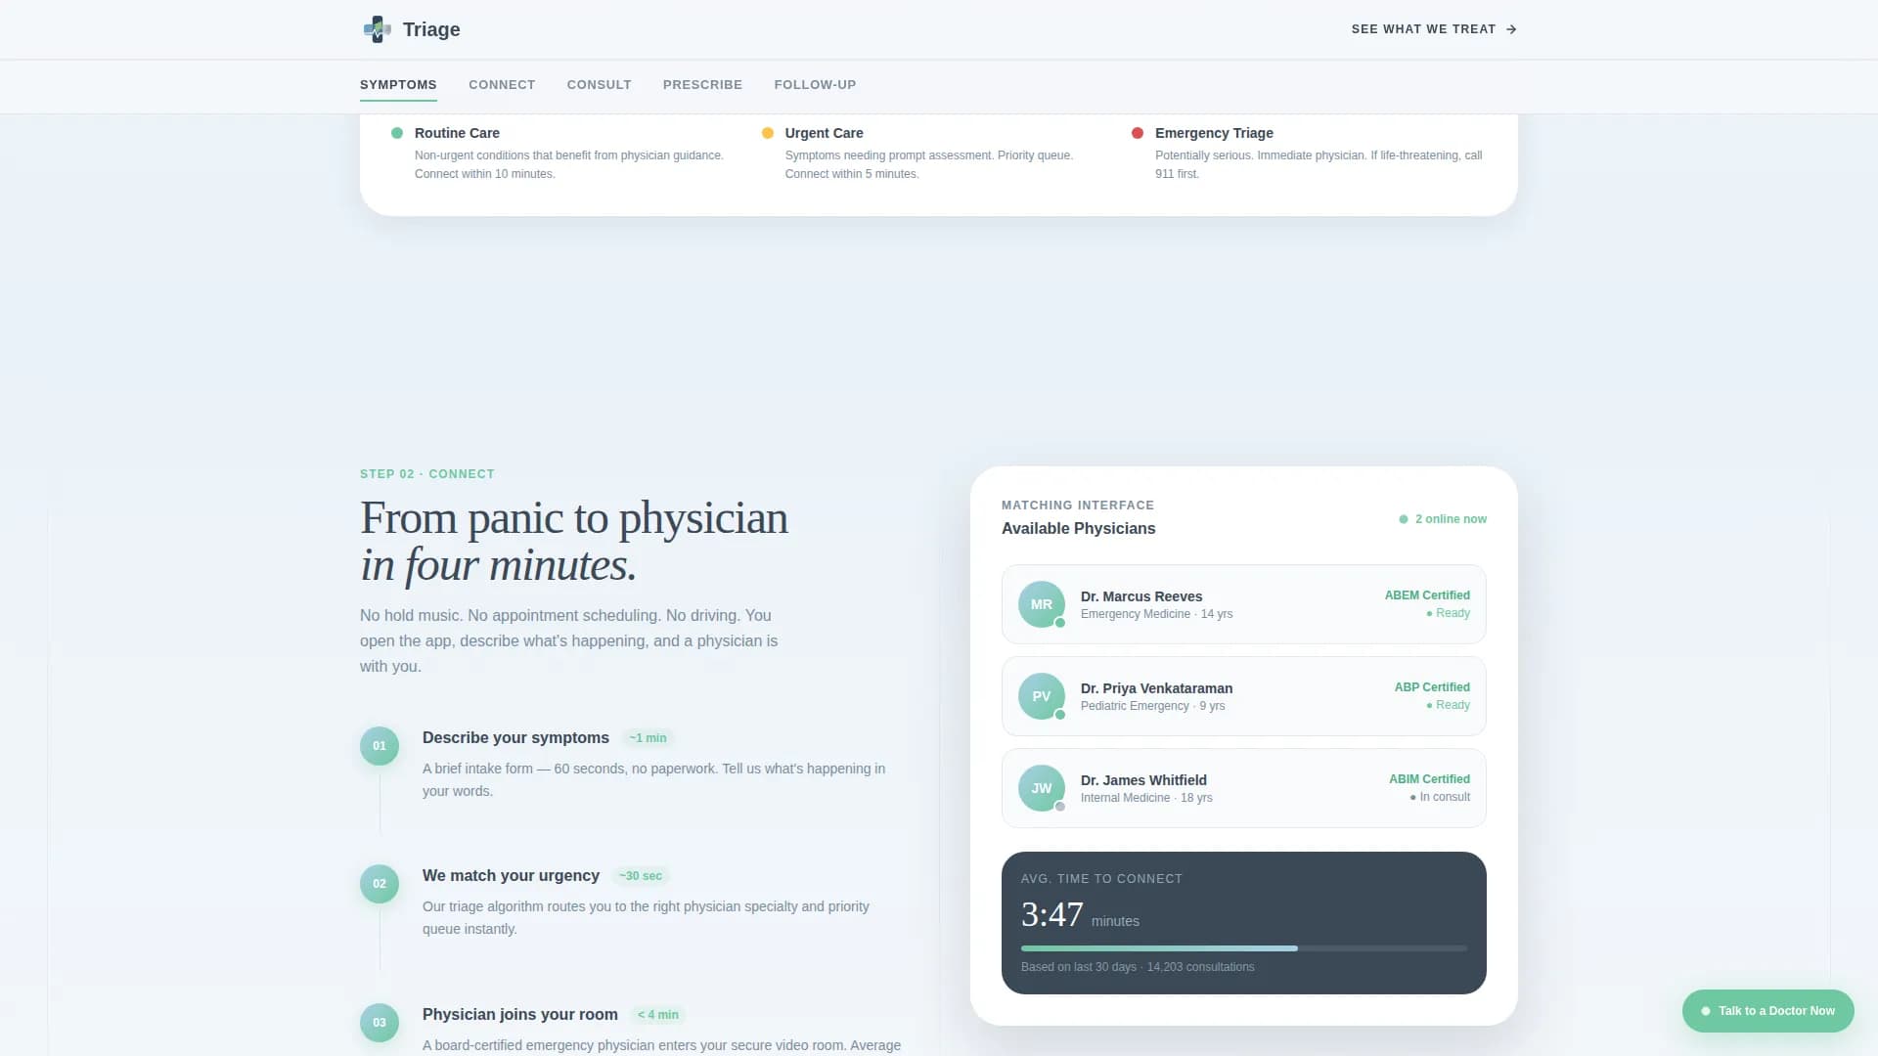Click the Routine Care heading

tap(457, 133)
